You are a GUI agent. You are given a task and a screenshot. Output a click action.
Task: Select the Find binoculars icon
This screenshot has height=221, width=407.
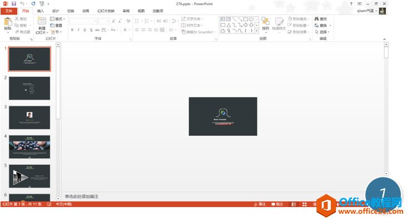tap(317, 19)
